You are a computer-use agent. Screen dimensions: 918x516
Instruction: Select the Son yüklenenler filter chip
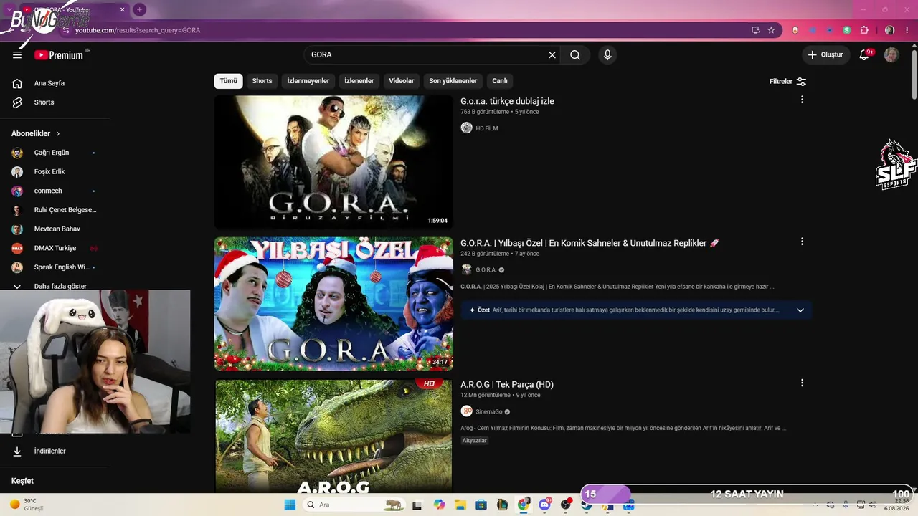coord(453,81)
